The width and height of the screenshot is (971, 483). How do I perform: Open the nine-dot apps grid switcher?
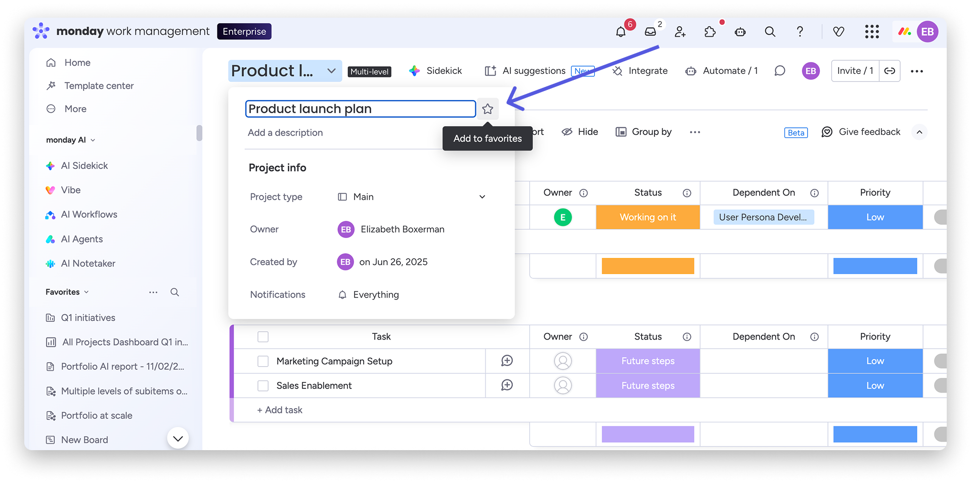[x=872, y=32]
